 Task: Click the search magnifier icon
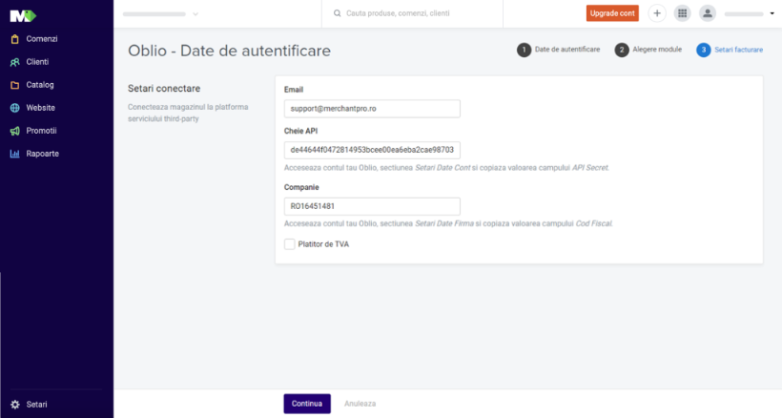coord(338,13)
